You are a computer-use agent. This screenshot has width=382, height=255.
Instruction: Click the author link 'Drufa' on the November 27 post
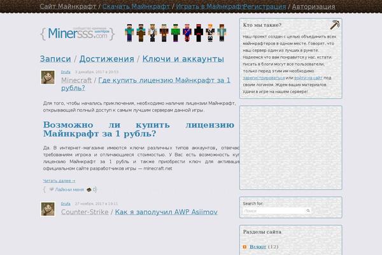(66, 204)
